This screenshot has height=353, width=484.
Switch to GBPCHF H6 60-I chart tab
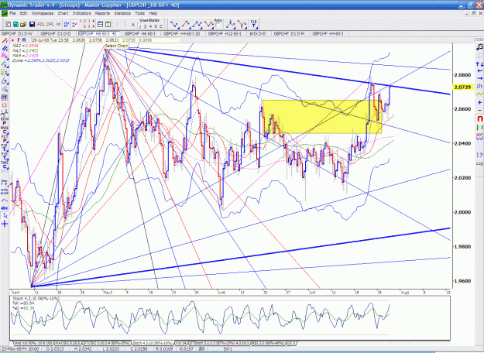point(142,33)
